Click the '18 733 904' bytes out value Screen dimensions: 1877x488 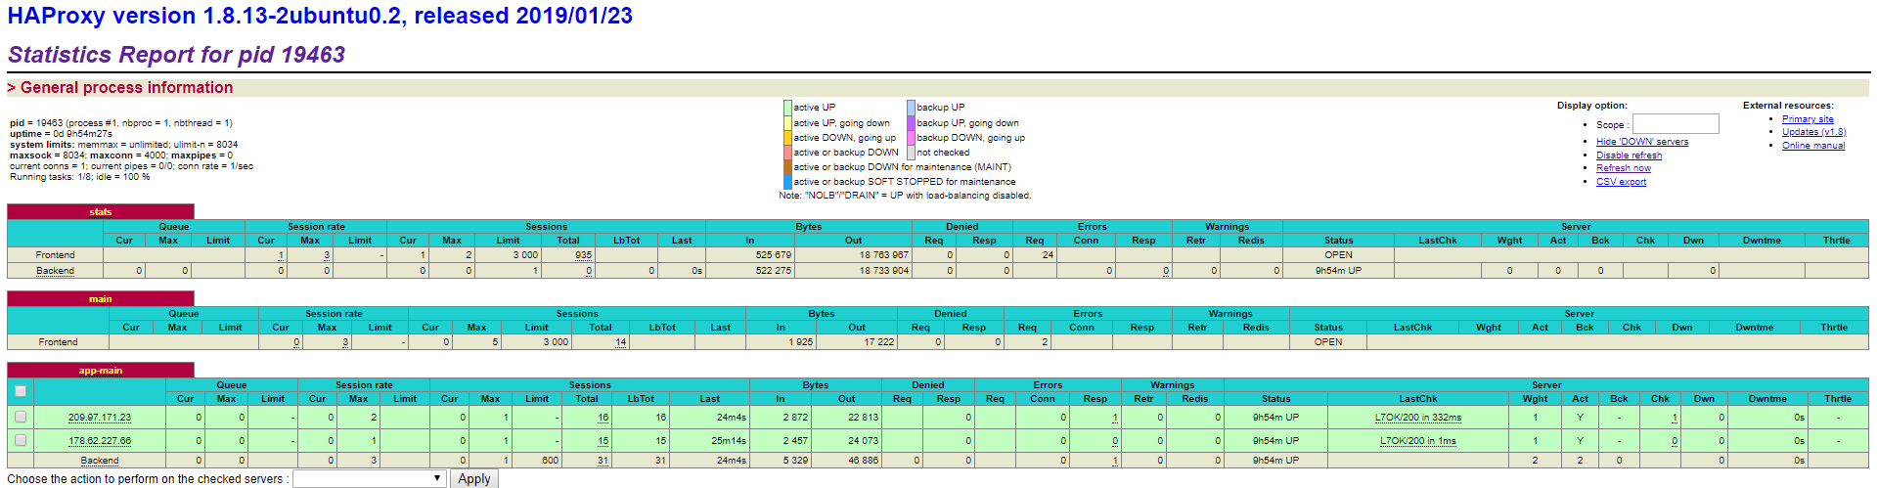point(884,271)
